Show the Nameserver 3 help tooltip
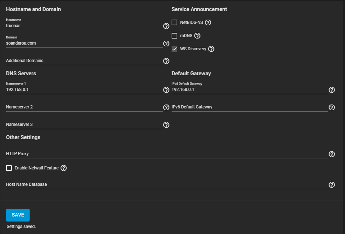 166,125
